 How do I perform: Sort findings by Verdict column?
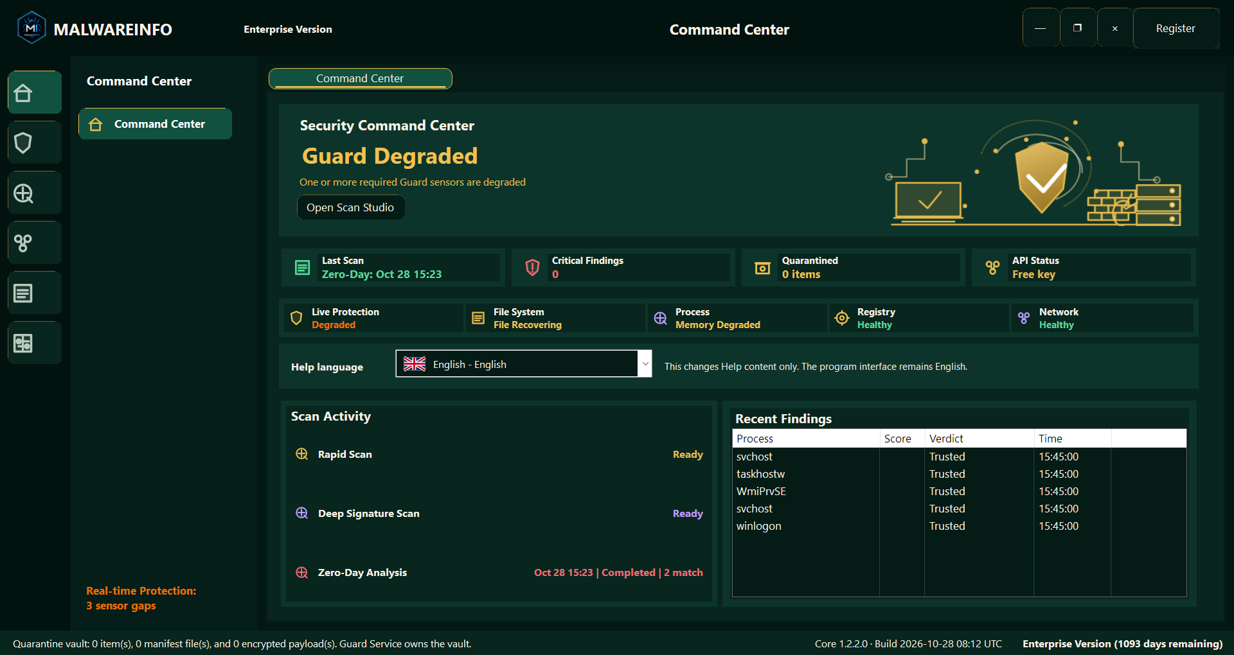click(x=979, y=439)
